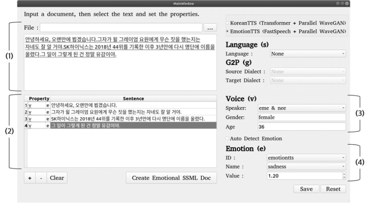
Task: Click the row number 2 header
Action: click(x=26, y=112)
